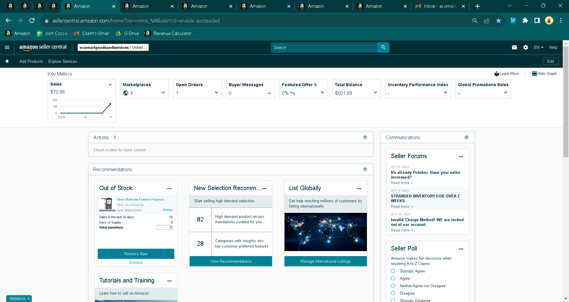Open the G-Drive bookmark

[127, 33]
